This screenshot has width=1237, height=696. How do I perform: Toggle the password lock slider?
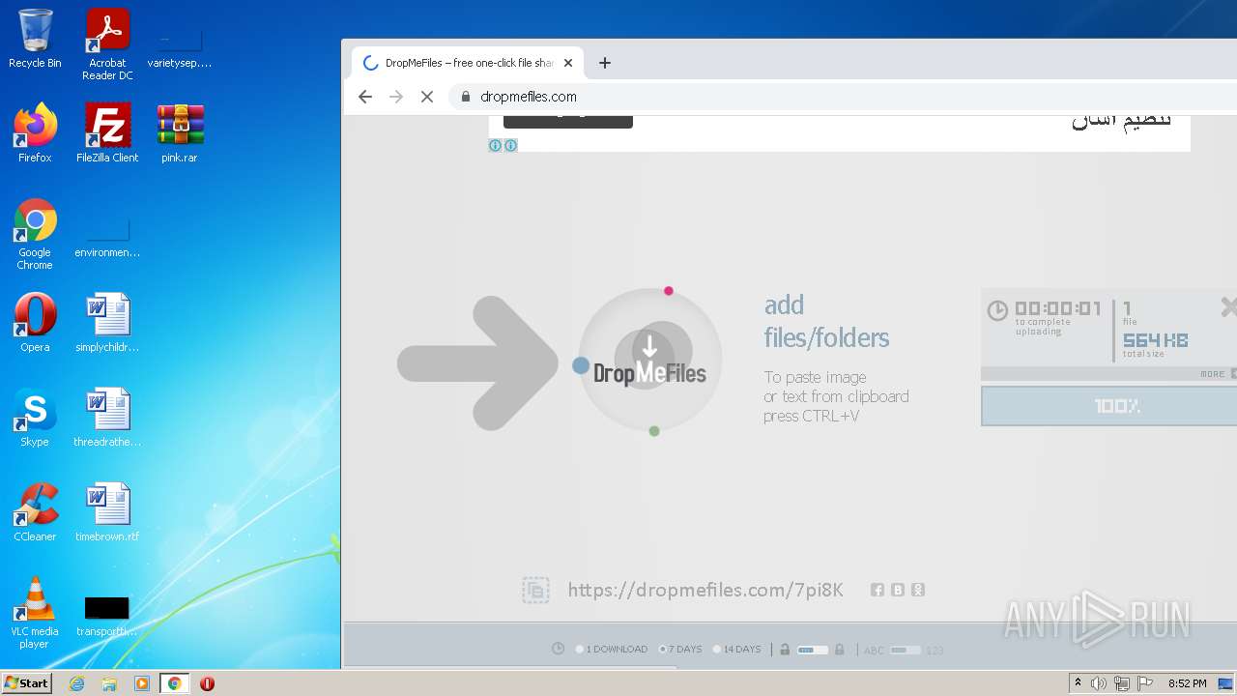point(812,650)
